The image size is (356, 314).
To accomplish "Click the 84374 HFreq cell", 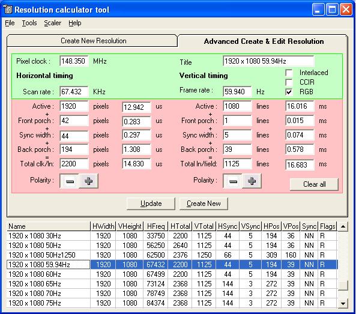I will 155,303.
